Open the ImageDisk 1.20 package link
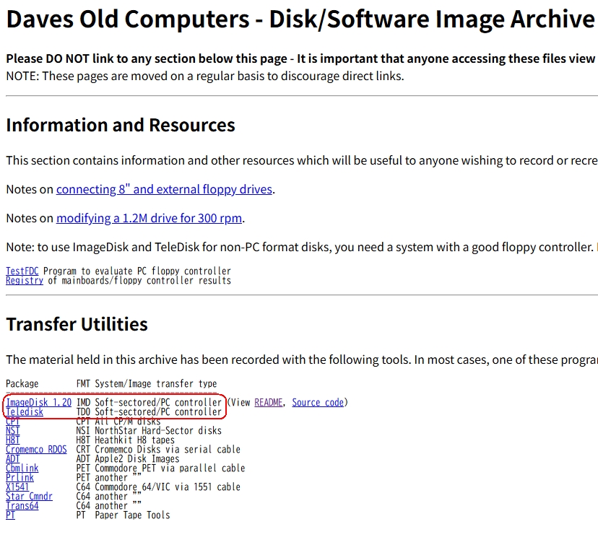 [x=38, y=403]
